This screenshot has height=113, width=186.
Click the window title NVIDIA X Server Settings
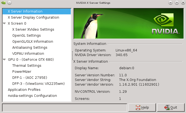(x=93, y=3)
